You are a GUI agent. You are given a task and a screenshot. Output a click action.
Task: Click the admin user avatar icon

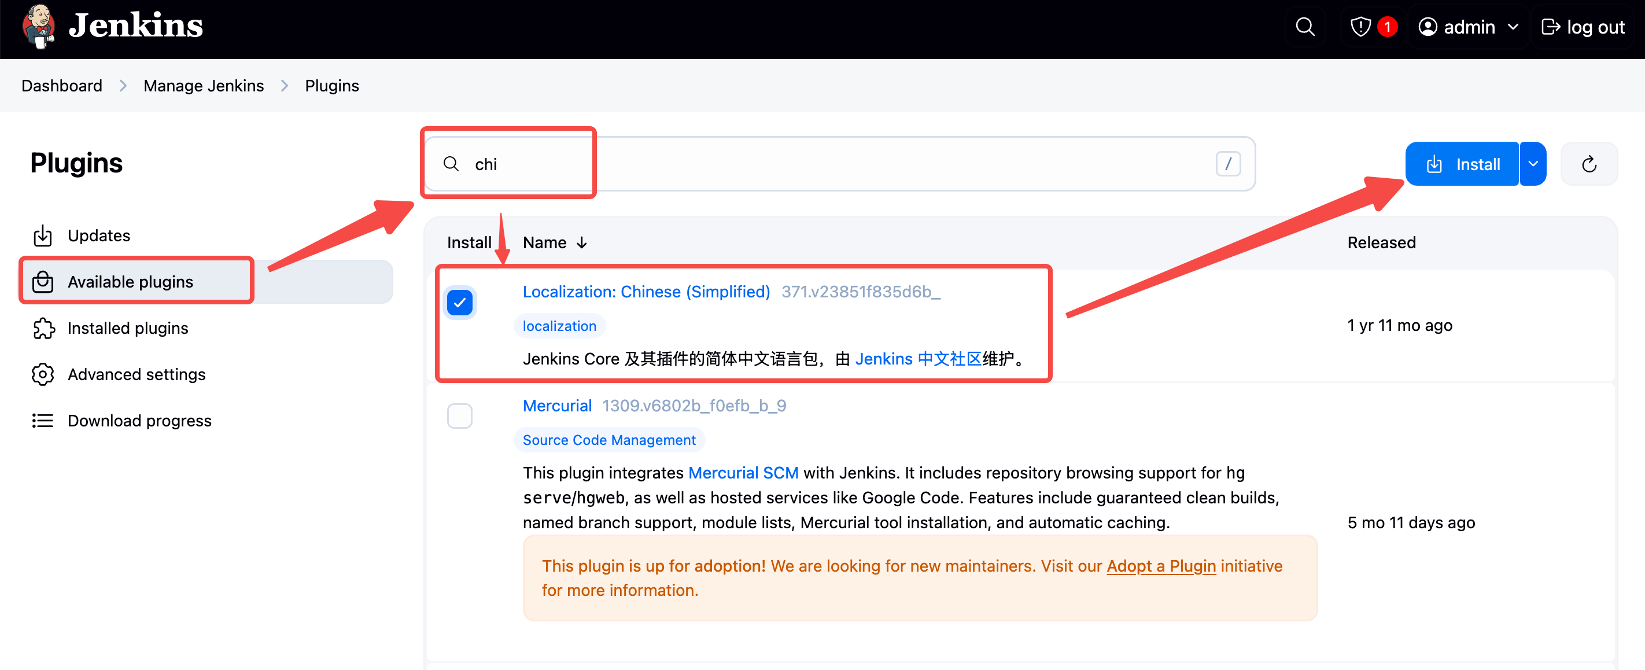point(1428,27)
